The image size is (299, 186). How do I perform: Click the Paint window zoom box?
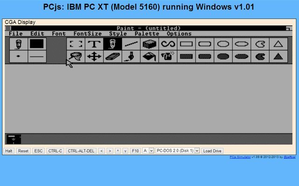(x=289, y=28)
